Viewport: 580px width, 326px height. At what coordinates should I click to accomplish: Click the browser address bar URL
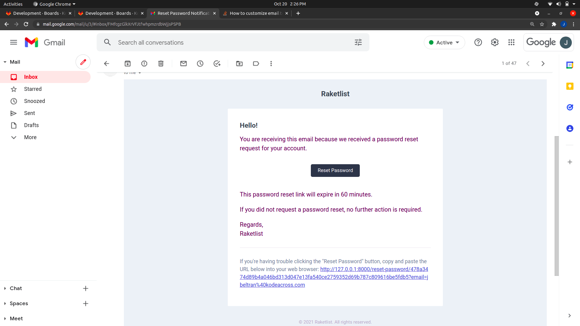tap(112, 24)
